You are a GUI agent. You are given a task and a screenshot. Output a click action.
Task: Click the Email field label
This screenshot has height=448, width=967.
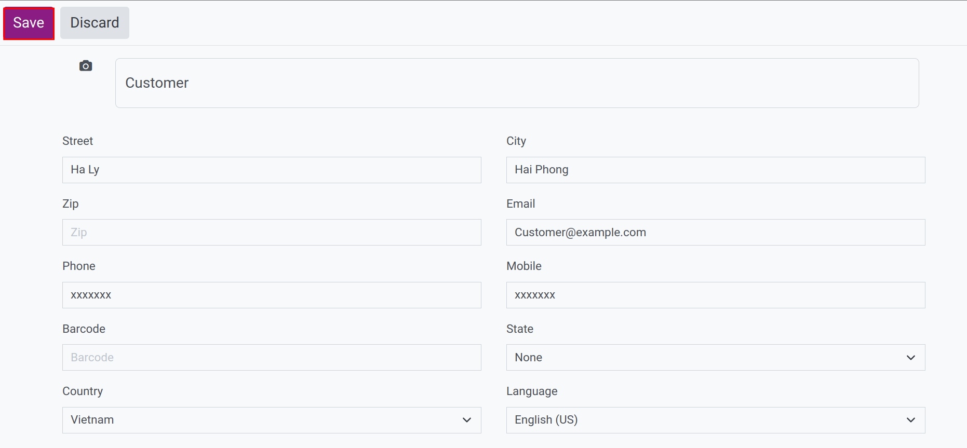520,203
